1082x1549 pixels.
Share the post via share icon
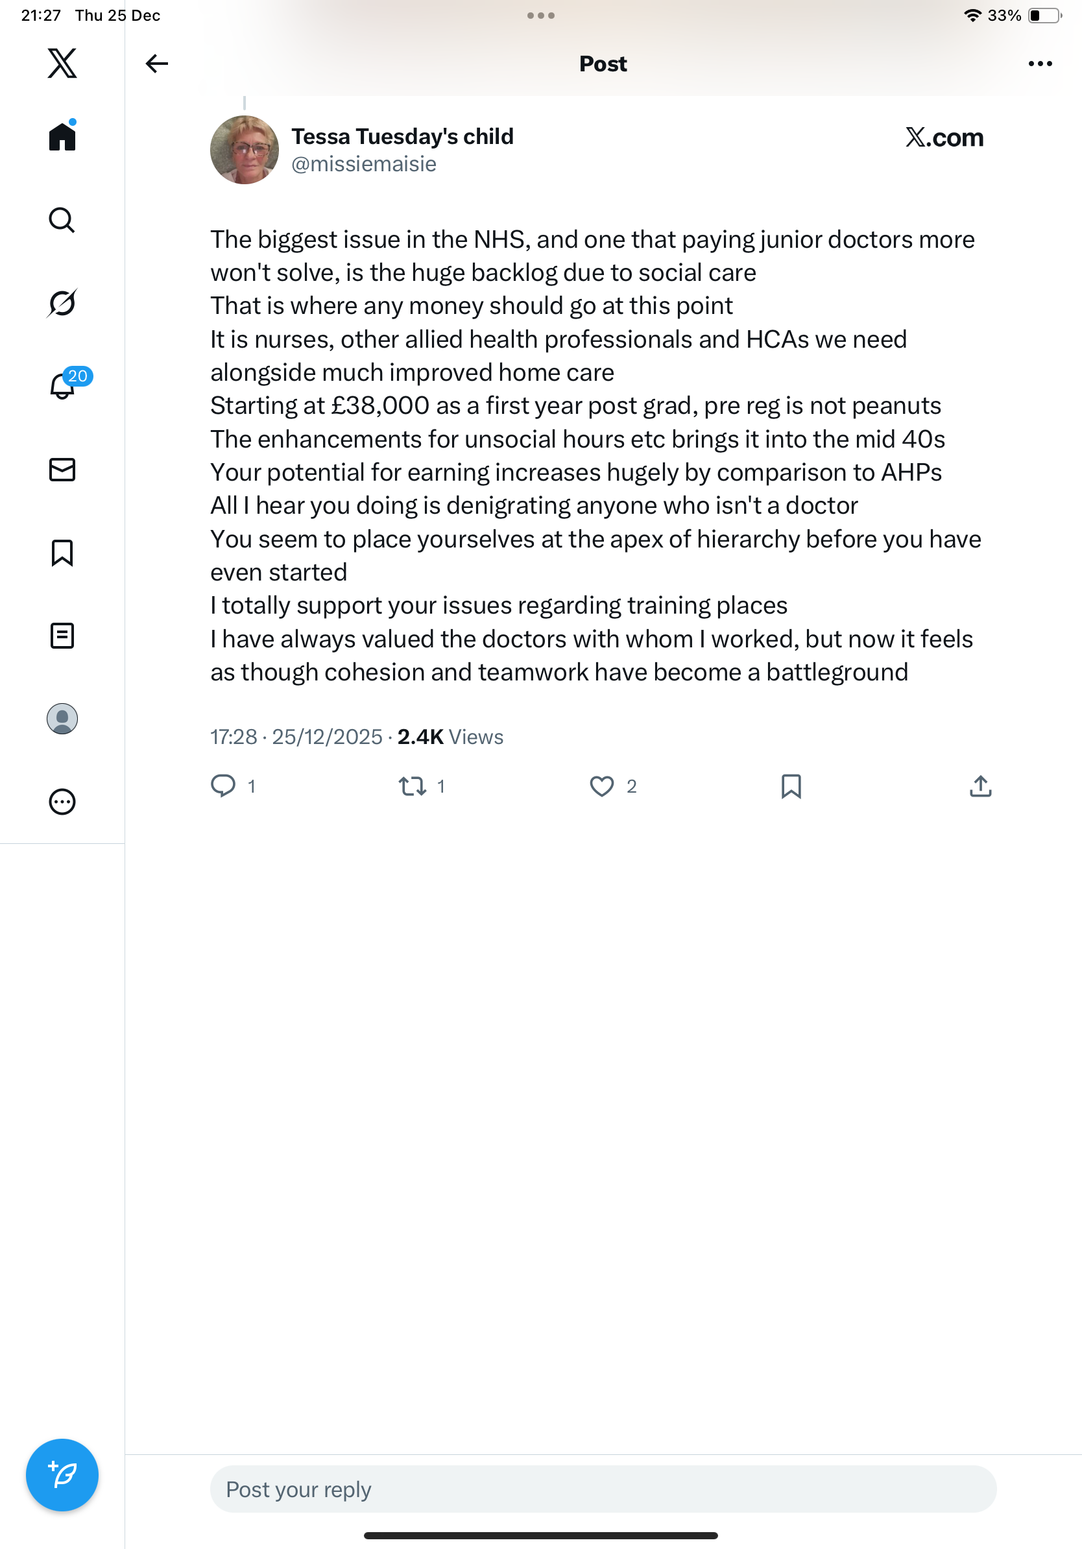[980, 786]
